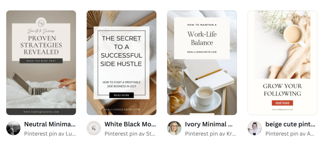Click the black READ MORE button on side hustle design

[x=121, y=95]
